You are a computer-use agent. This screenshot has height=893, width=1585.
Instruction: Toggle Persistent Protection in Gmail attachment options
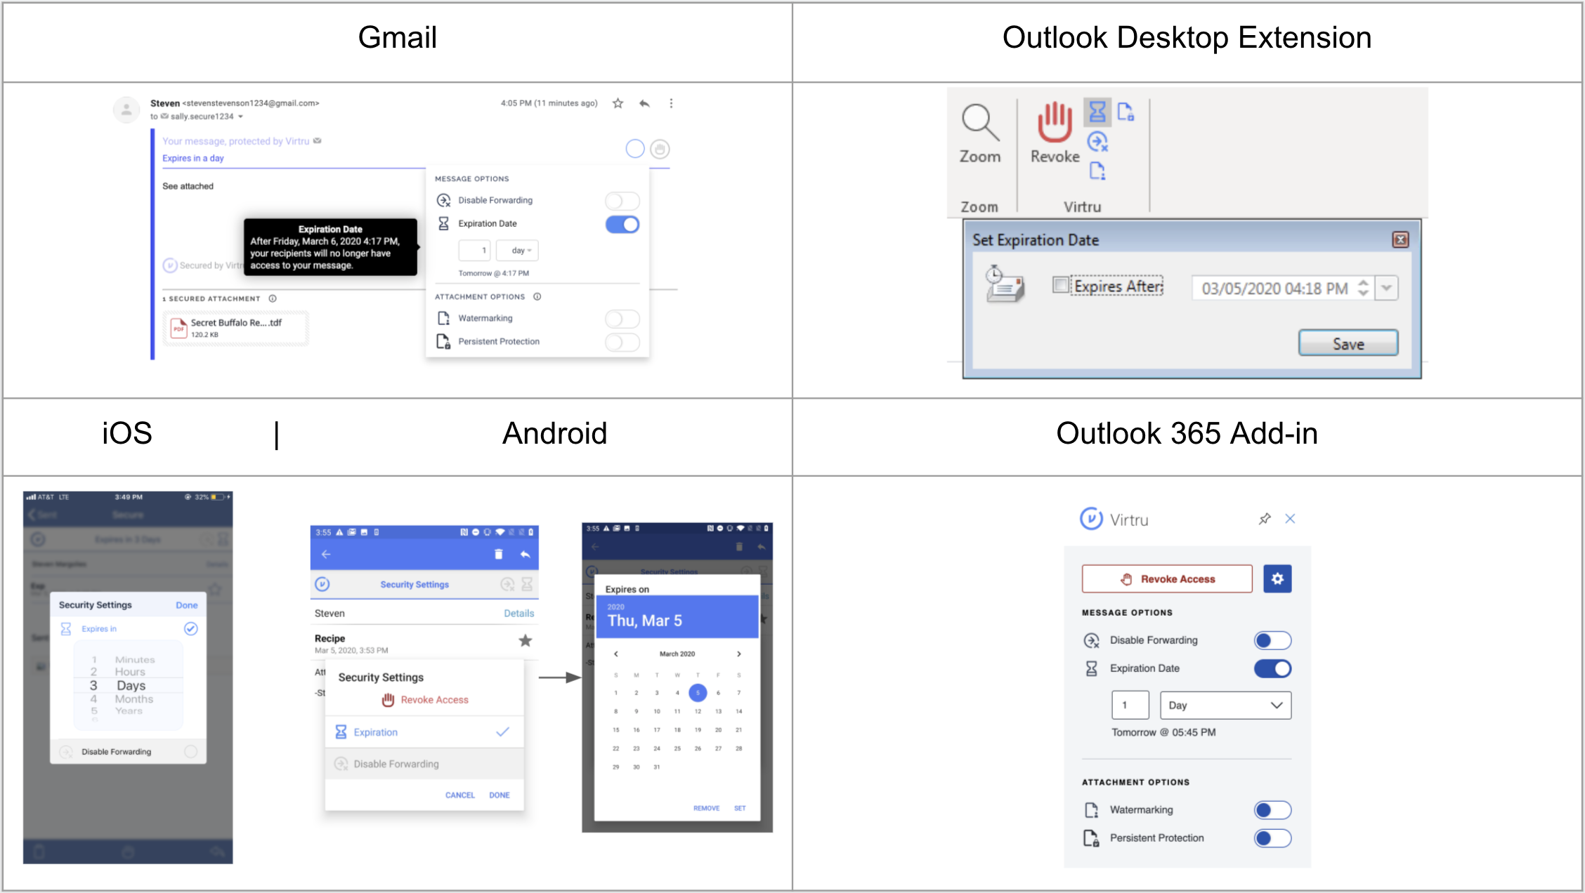tap(622, 342)
